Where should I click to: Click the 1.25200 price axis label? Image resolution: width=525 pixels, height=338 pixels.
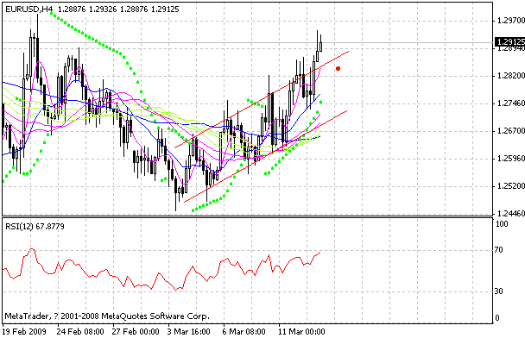point(511,186)
